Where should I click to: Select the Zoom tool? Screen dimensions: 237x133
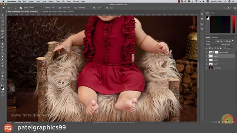pyautogui.click(x=3, y=79)
